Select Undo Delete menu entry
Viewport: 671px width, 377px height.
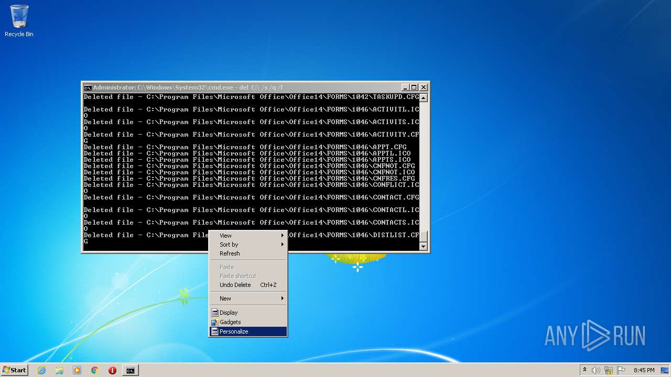(248, 285)
